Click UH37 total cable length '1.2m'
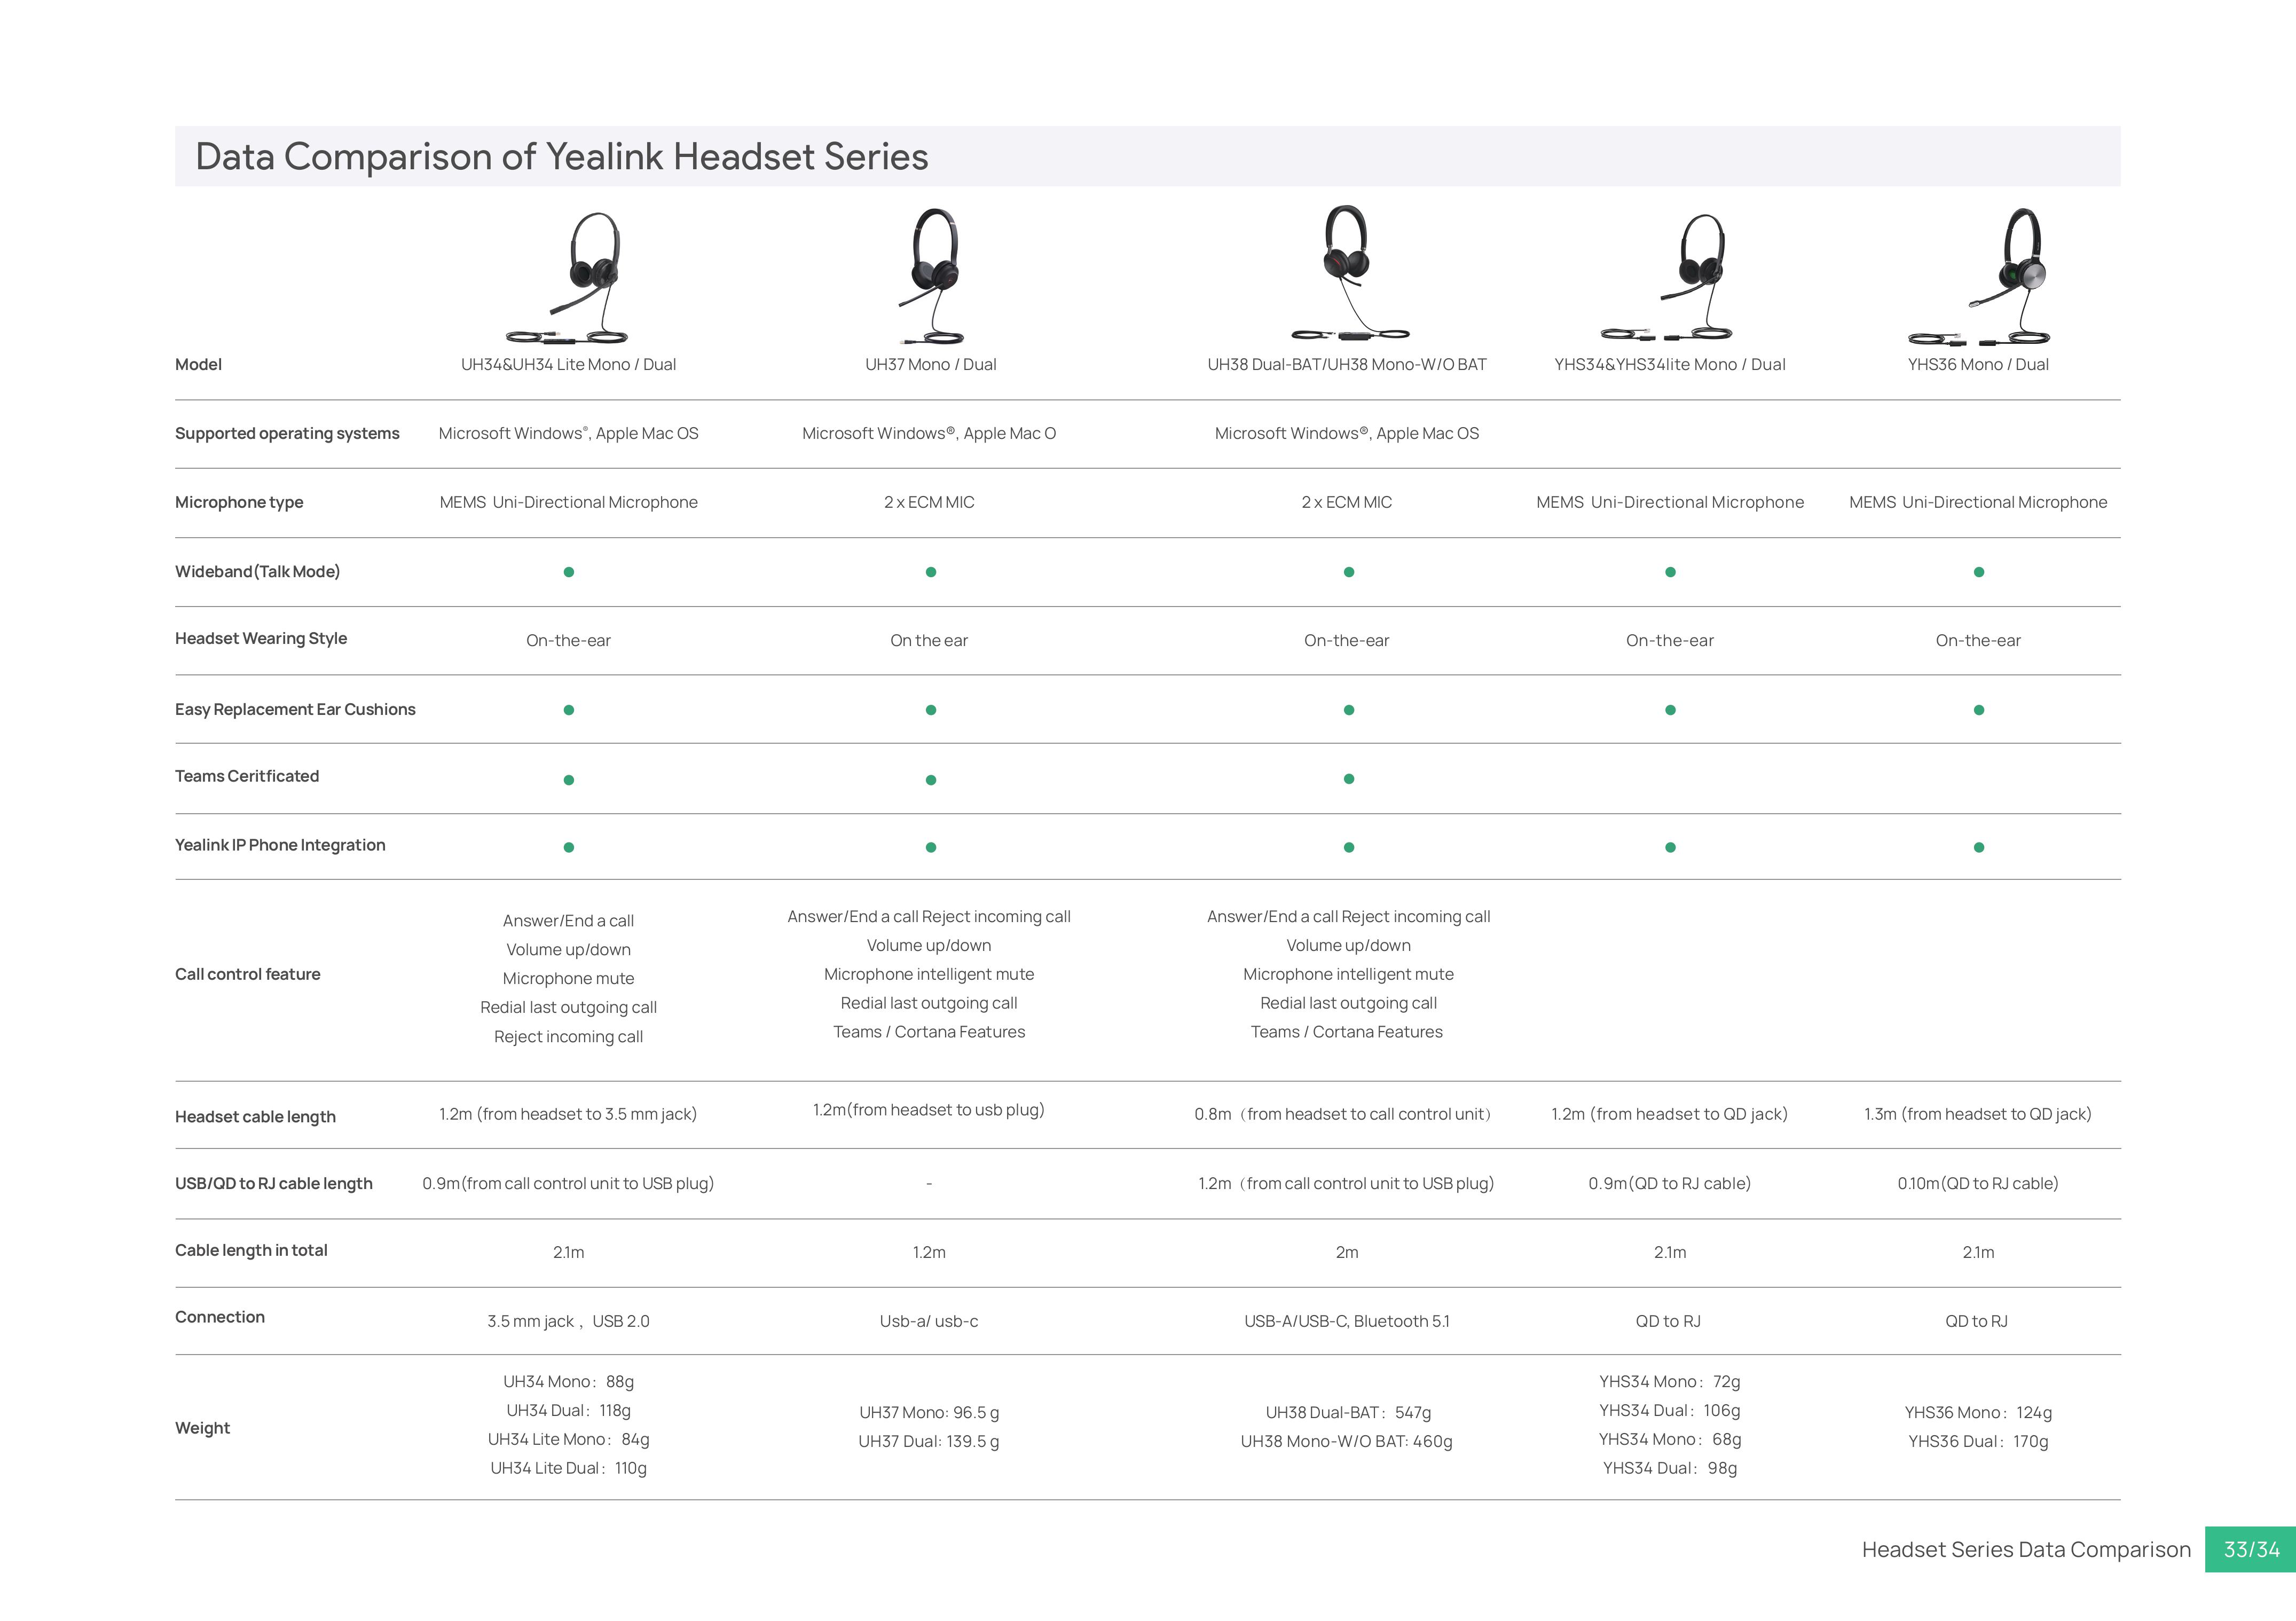 tap(929, 1253)
